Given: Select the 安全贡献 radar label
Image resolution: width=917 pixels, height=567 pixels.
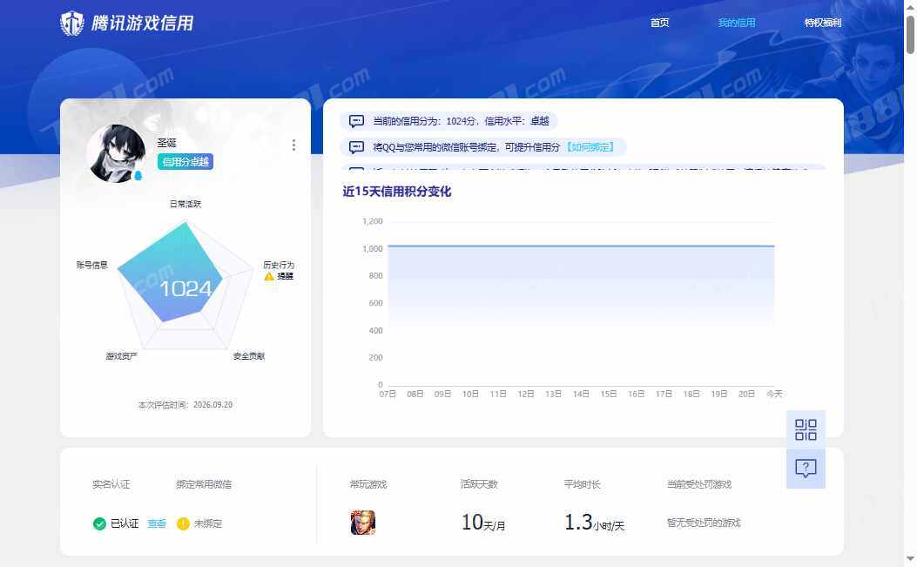Looking at the screenshot, I should (x=248, y=355).
